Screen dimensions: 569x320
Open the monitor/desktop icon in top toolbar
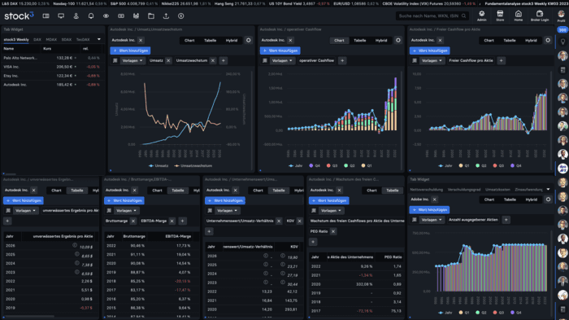coord(61,16)
